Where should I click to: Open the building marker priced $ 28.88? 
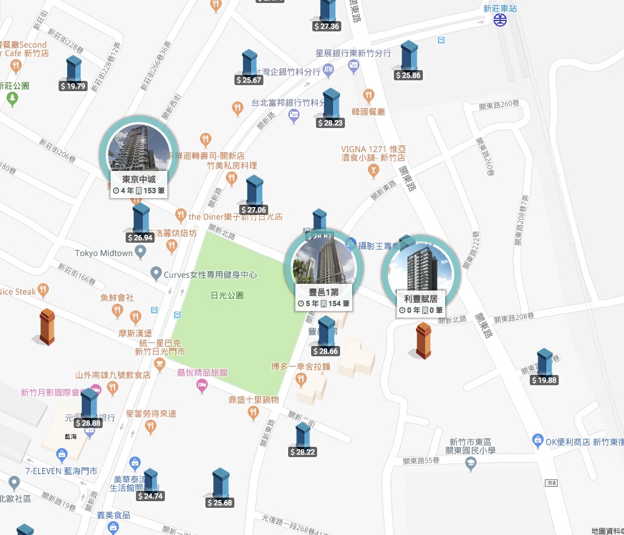(88, 409)
